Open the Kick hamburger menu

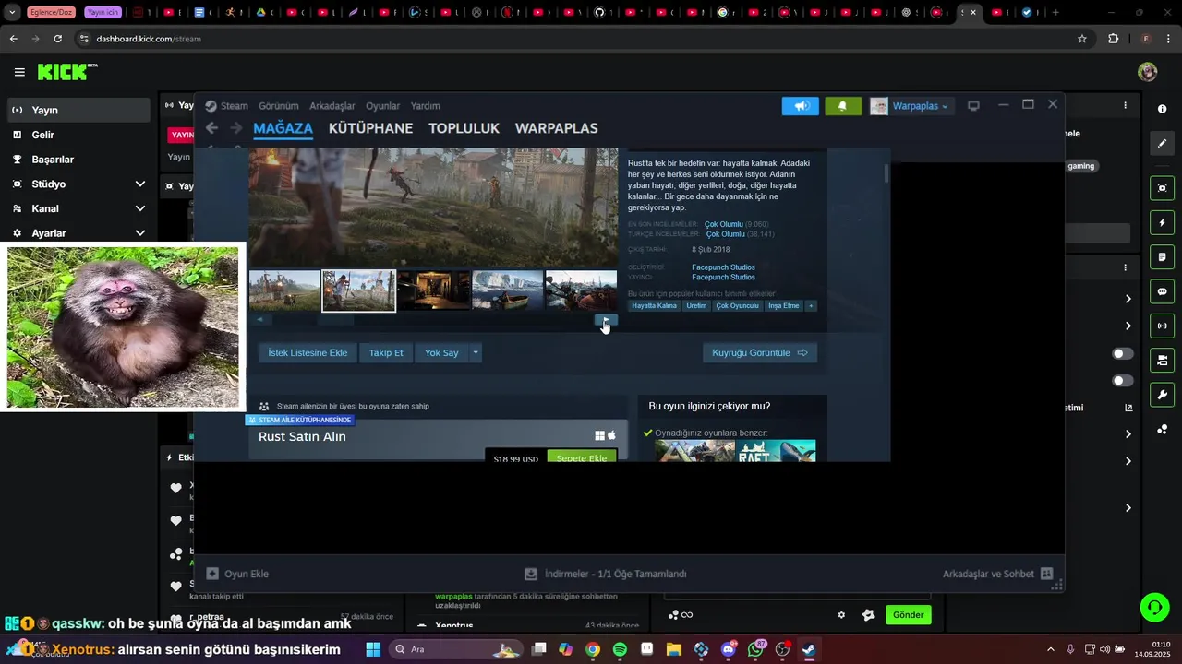pyautogui.click(x=19, y=72)
